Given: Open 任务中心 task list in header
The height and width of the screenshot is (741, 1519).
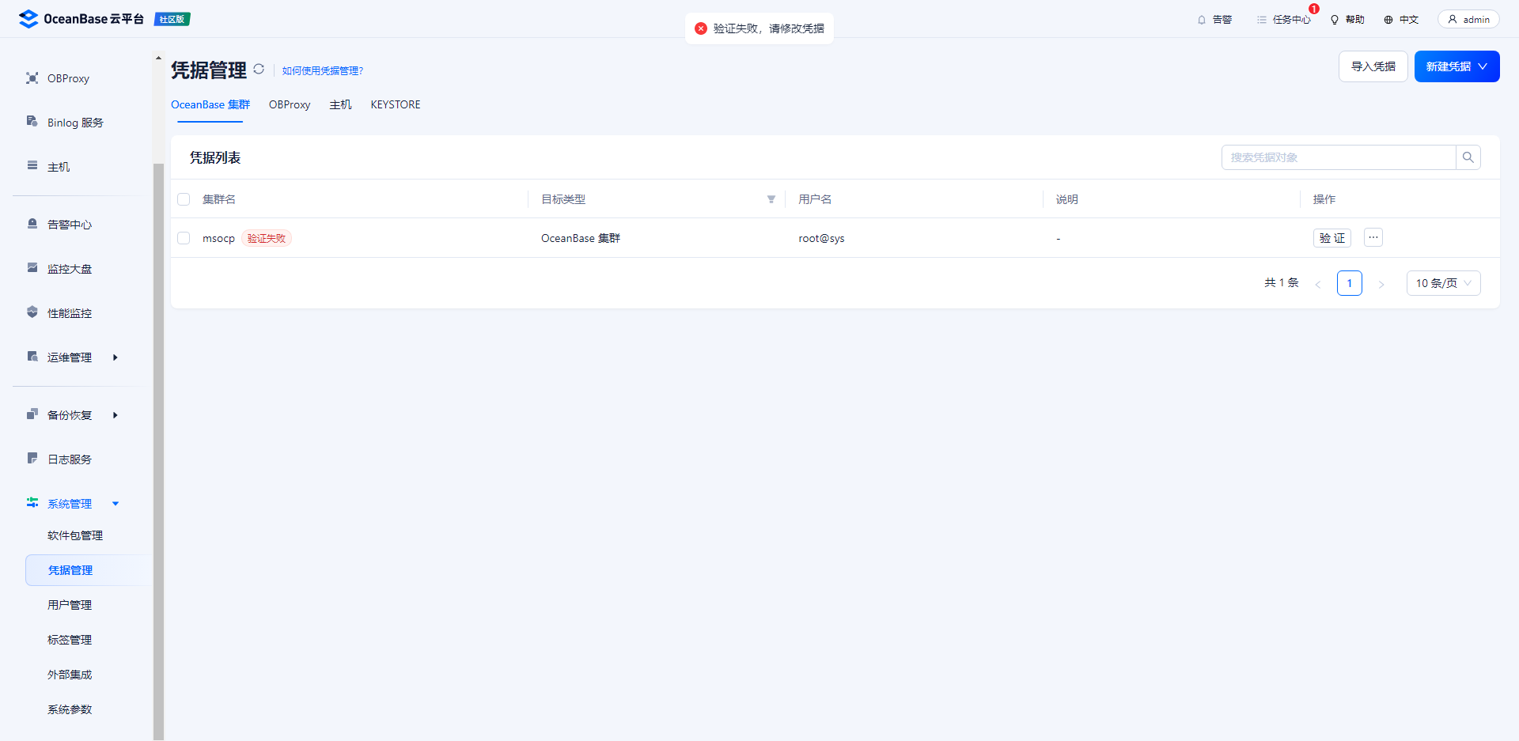Looking at the screenshot, I should 1283,20.
